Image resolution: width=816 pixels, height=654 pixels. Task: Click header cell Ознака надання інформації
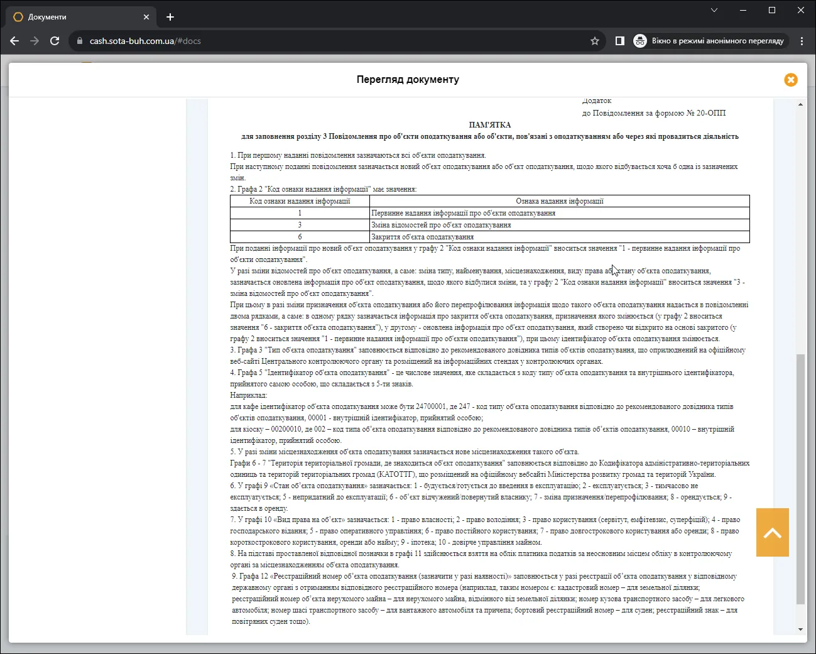click(560, 201)
